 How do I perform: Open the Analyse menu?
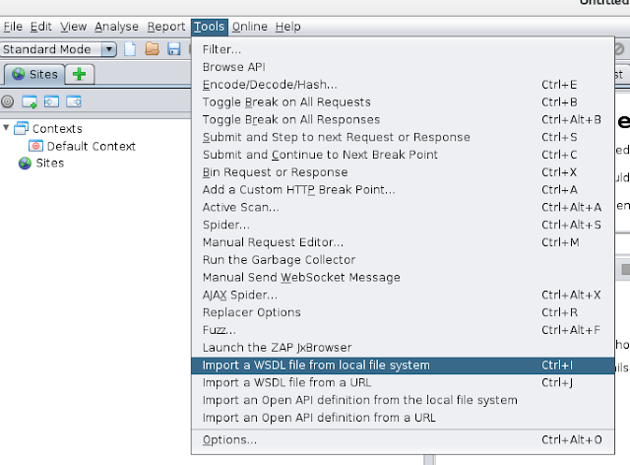point(116,27)
